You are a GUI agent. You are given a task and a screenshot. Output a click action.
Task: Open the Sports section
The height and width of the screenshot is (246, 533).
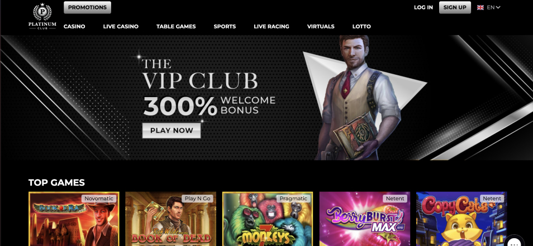[x=225, y=26]
